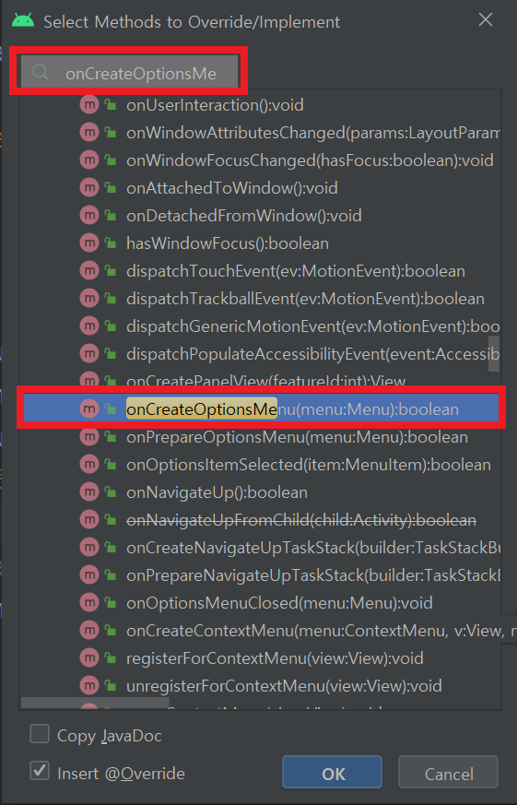The width and height of the screenshot is (517, 805).
Task: Click the method icon beside dispatchTouchEvent
Action: pos(89,271)
